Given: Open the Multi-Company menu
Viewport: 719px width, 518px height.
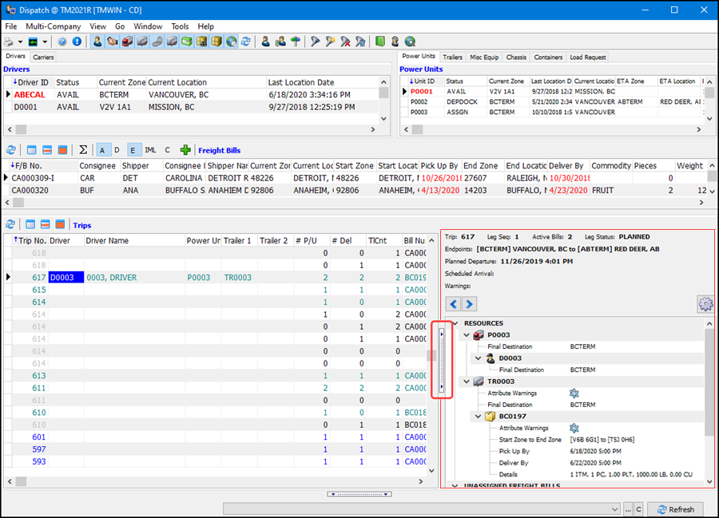Looking at the screenshot, I should pyautogui.click(x=53, y=26).
